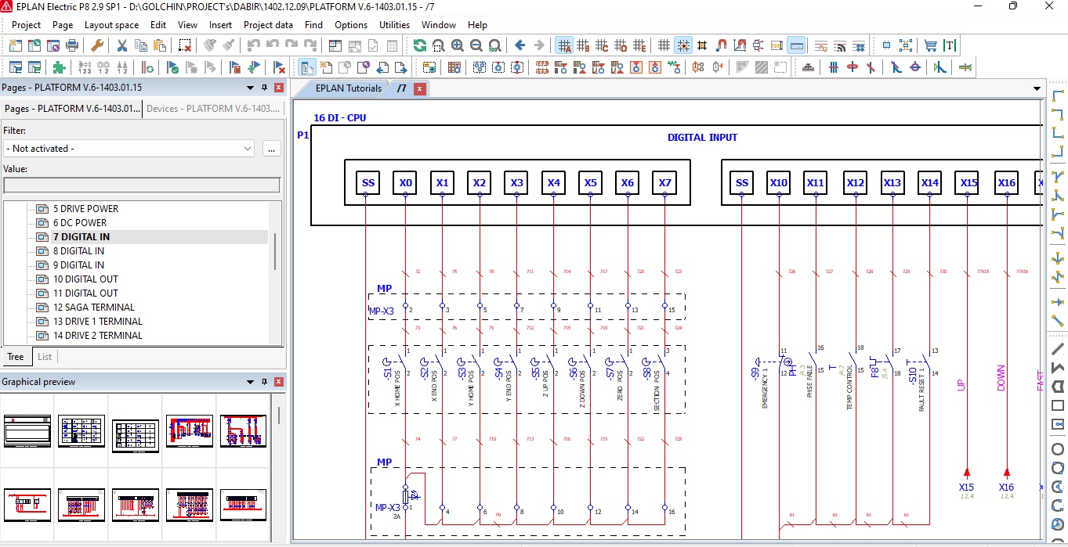Viewport: 1068px width, 547px height.
Task: Select 10 DIGITAL OUT page in tree
Action: (85, 279)
